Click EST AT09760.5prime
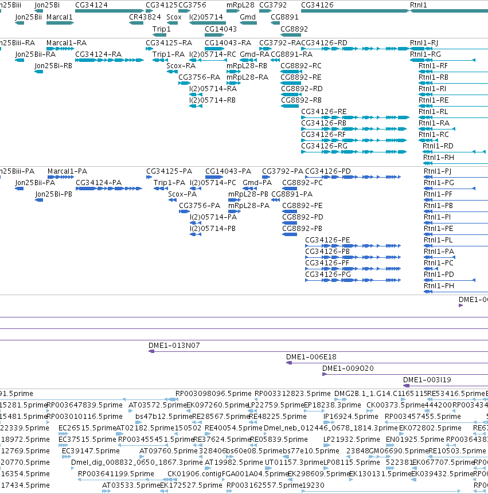This screenshot has width=488, height=494. [169, 451]
